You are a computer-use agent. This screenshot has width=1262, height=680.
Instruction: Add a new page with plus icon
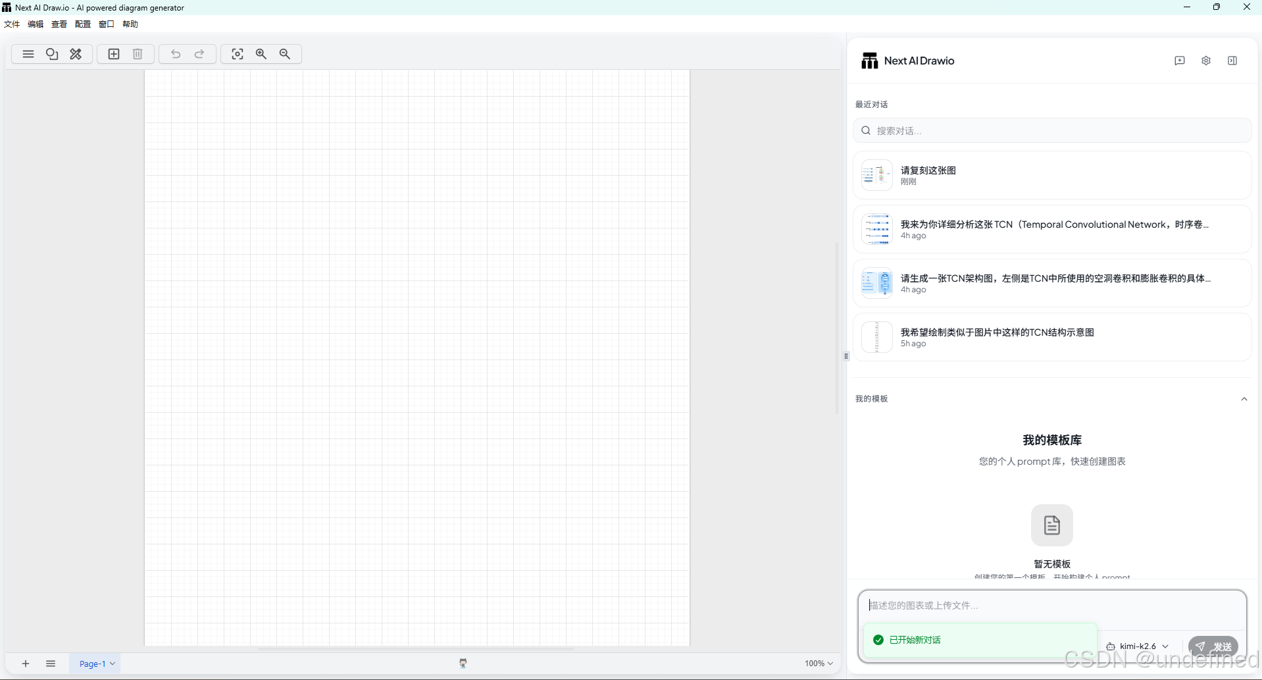pyautogui.click(x=26, y=664)
